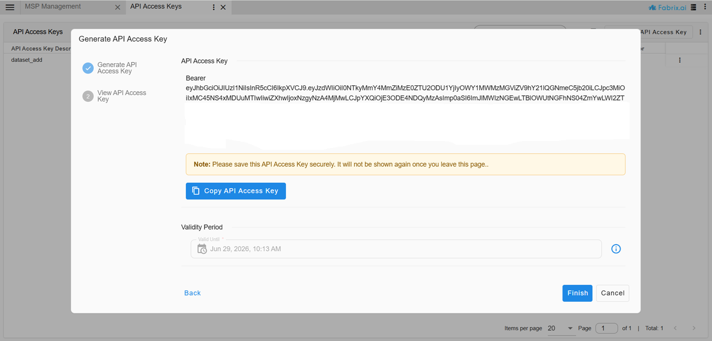Click the API Access Key Description column header
Screen dimensions: 712x341
pyautogui.click(x=41, y=48)
